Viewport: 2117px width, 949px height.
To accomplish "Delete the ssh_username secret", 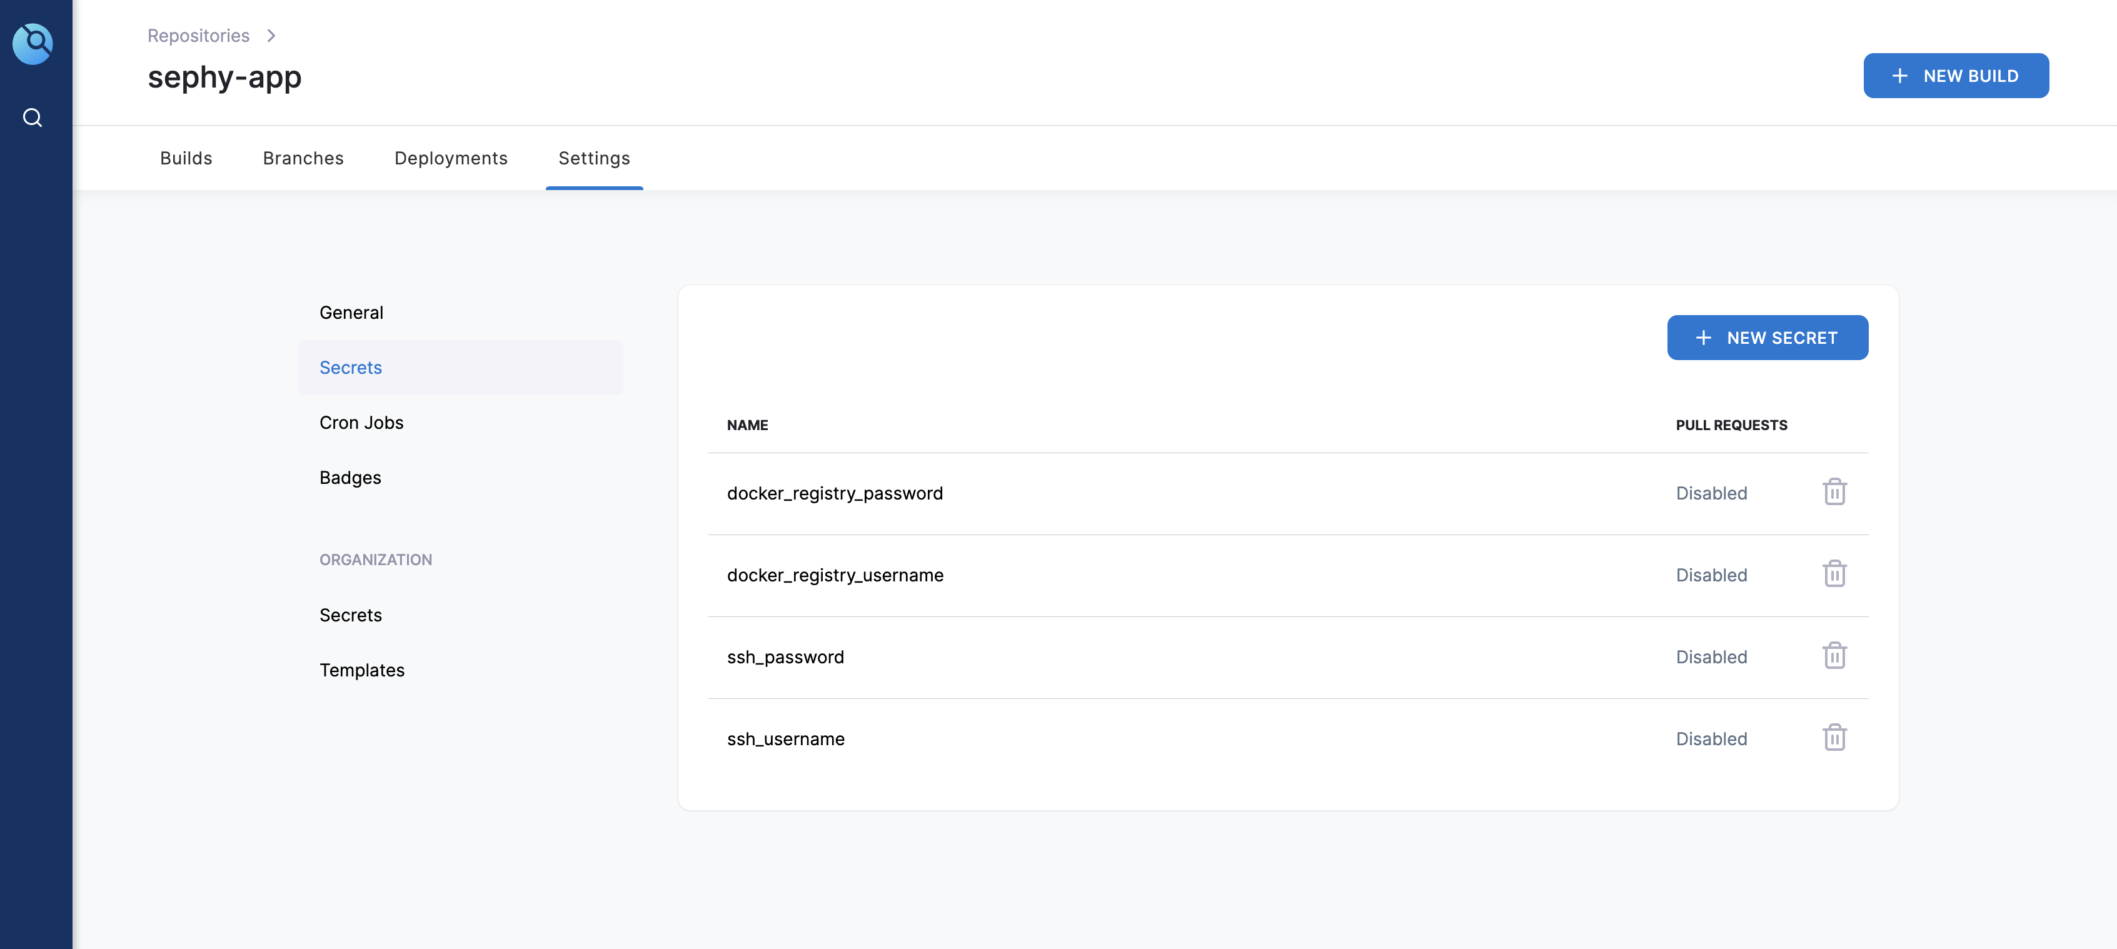I will (1834, 738).
